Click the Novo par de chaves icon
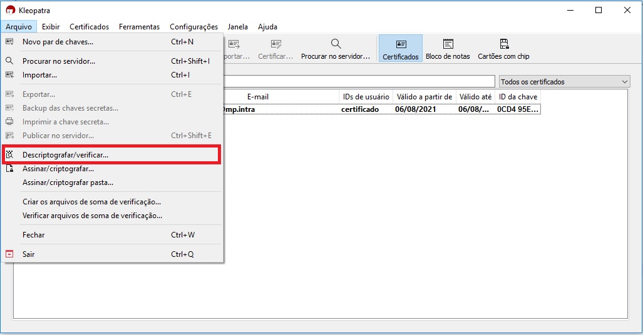Image resolution: width=643 pixels, height=335 pixels. click(9, 42)
